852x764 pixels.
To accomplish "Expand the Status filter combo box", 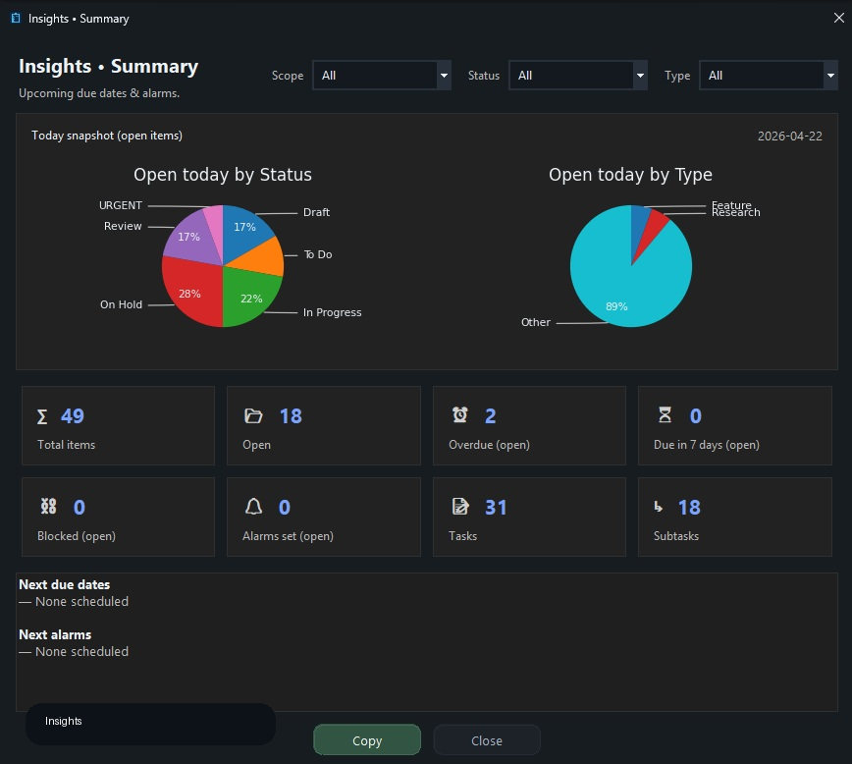I will click(577, 75).
